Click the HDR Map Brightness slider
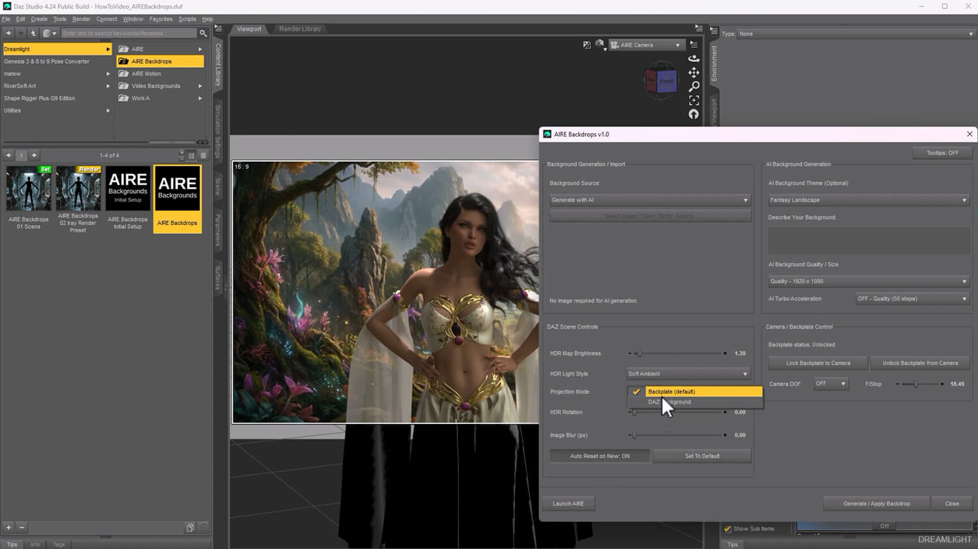The image size is (978, 549). coord(677,353)
